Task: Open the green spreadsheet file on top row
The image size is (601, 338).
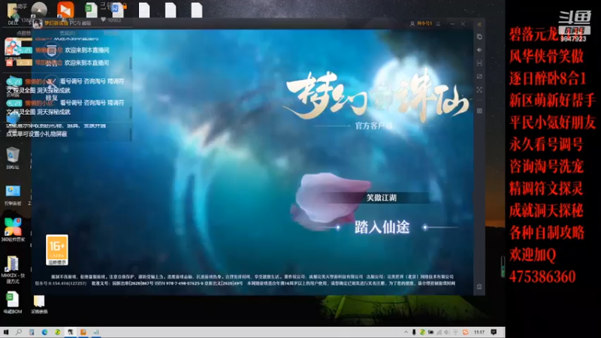Action: point(91,10)
